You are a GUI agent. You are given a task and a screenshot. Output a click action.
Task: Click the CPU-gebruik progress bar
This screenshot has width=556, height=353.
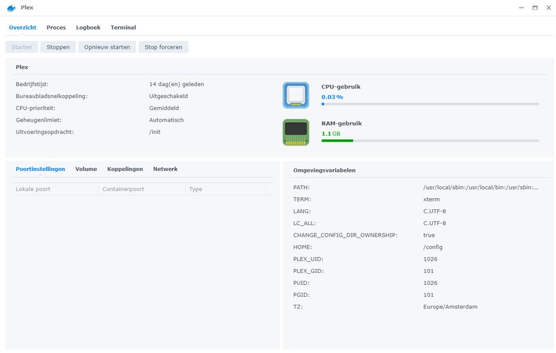pyautogui.click(x=430, y=104)
